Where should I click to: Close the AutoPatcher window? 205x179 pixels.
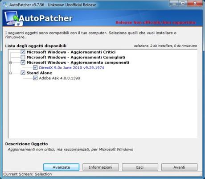click(x=195, y=4)
